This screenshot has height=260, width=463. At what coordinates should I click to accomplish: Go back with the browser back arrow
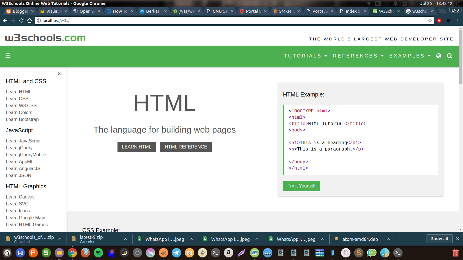[5, 21]
